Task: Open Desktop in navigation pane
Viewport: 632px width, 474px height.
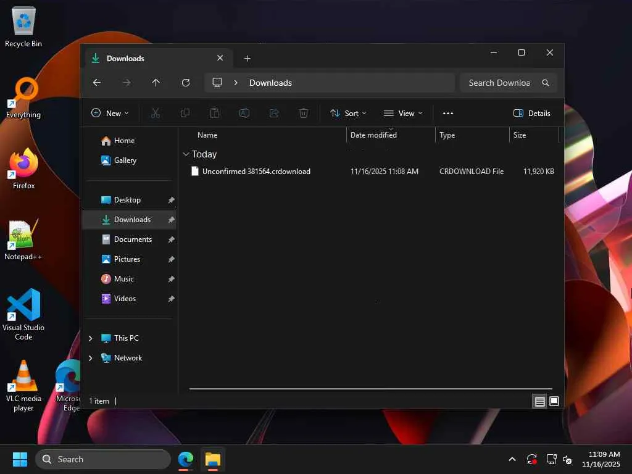Action: coord(127,200)
